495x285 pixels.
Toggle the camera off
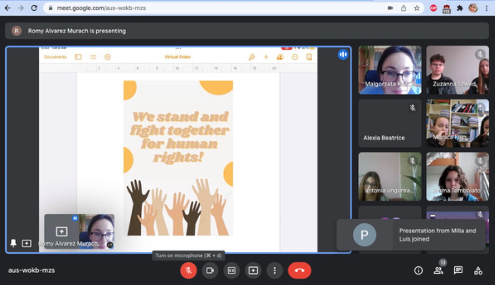point(210,270)
